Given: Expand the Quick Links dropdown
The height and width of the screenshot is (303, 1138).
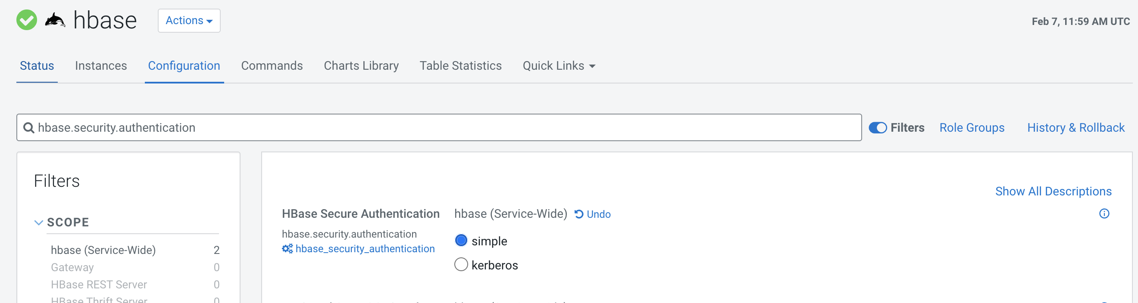Looking at the screenshot, I should click(x=558, y=66).
